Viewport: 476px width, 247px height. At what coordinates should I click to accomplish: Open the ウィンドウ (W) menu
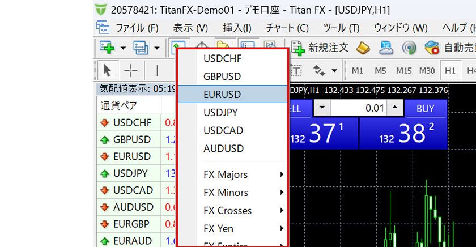coord(401,28)
